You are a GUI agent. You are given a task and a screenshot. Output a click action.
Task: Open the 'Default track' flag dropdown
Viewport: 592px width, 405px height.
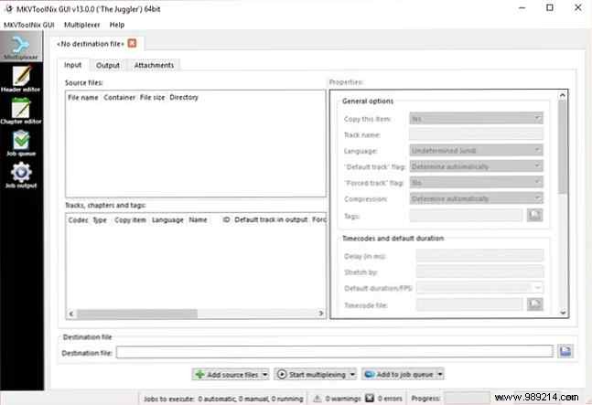point(476,166)
